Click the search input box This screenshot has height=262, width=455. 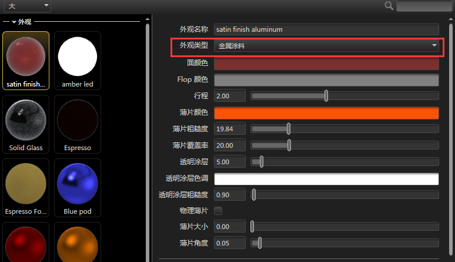(423, 6)
